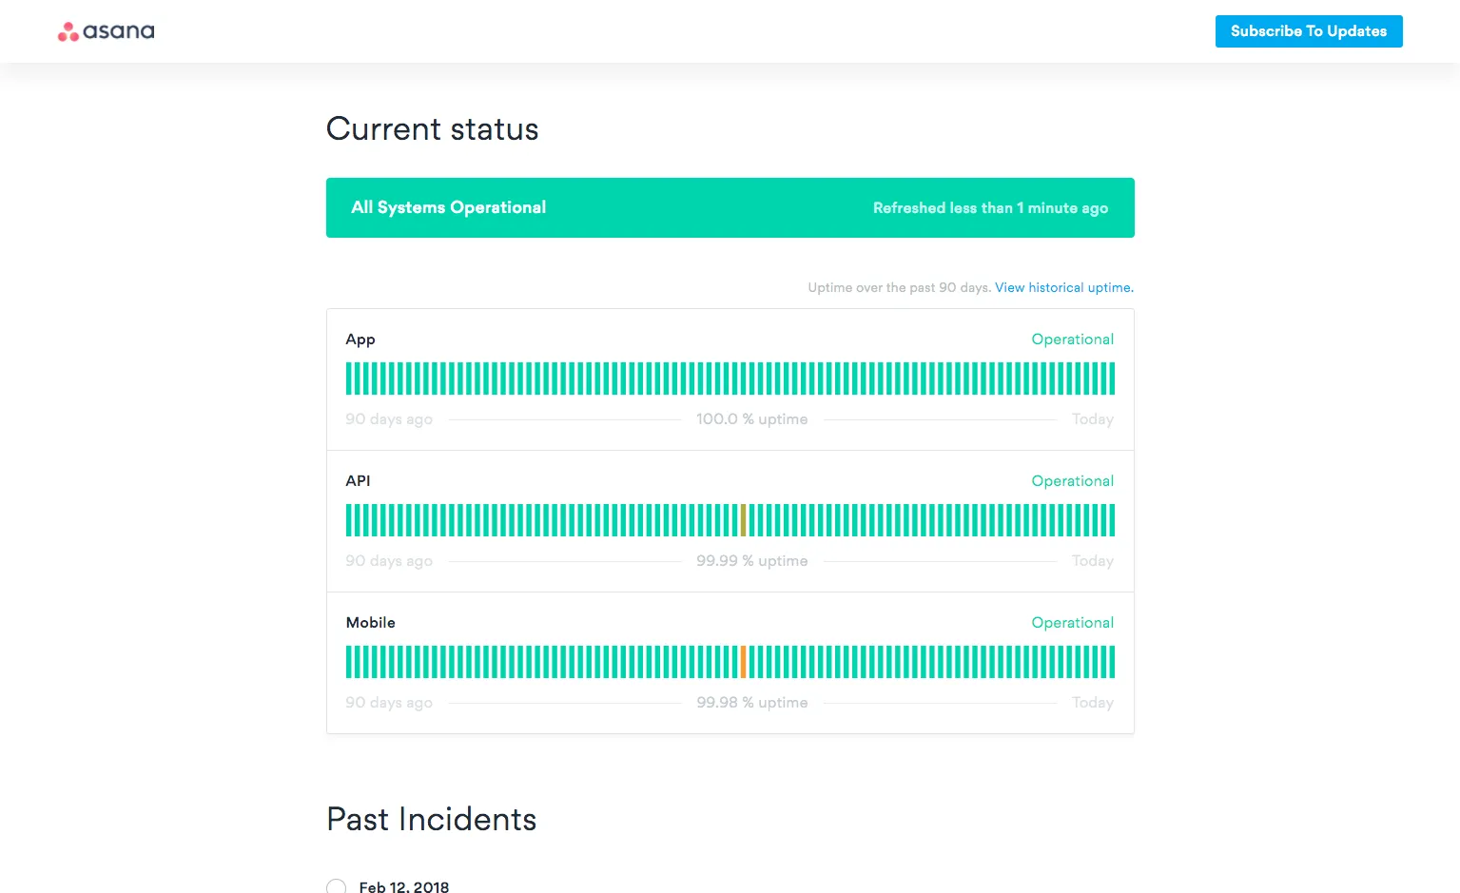Click the App component name
The width and height of the screenshot is (1460, 893).
[360, 340]
